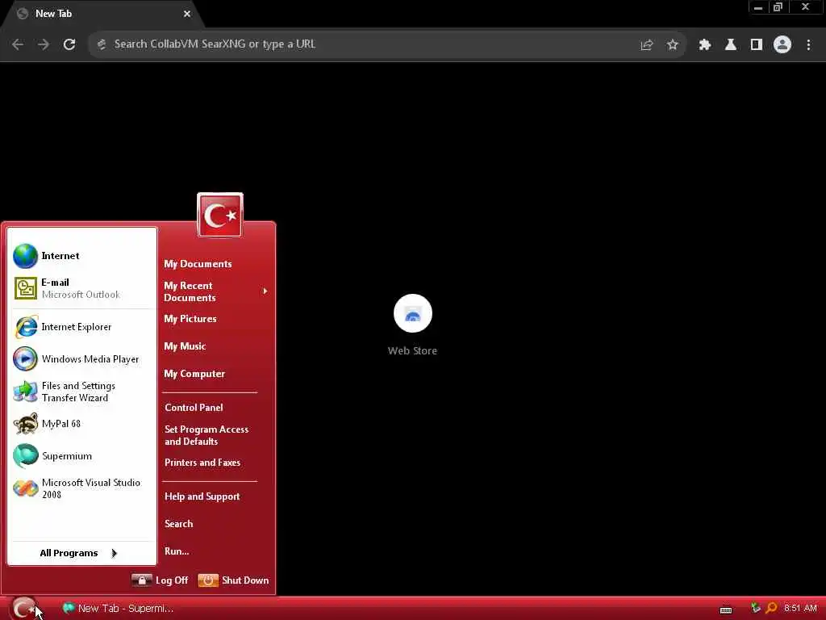Expand All Programs

click(79, 553)
